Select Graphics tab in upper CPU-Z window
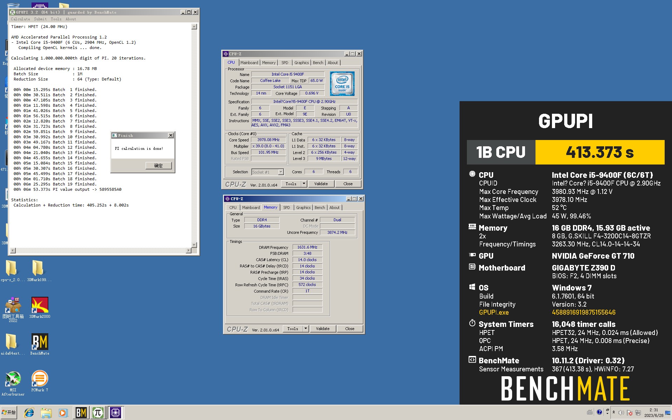 [302, 63]
